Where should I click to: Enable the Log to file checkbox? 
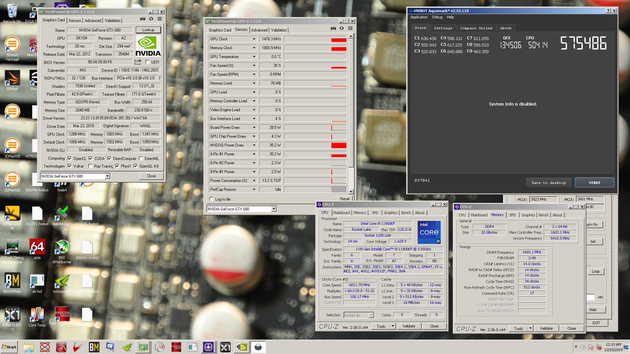211,199
